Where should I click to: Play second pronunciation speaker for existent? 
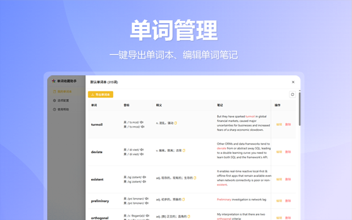(144, 182)
